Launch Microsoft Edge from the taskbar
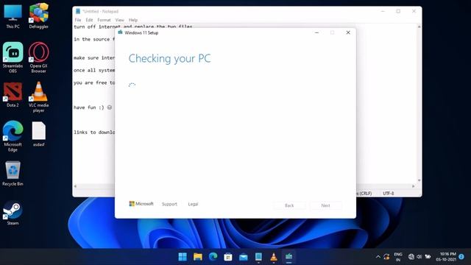Screen dimensions: 471x265 213,257
